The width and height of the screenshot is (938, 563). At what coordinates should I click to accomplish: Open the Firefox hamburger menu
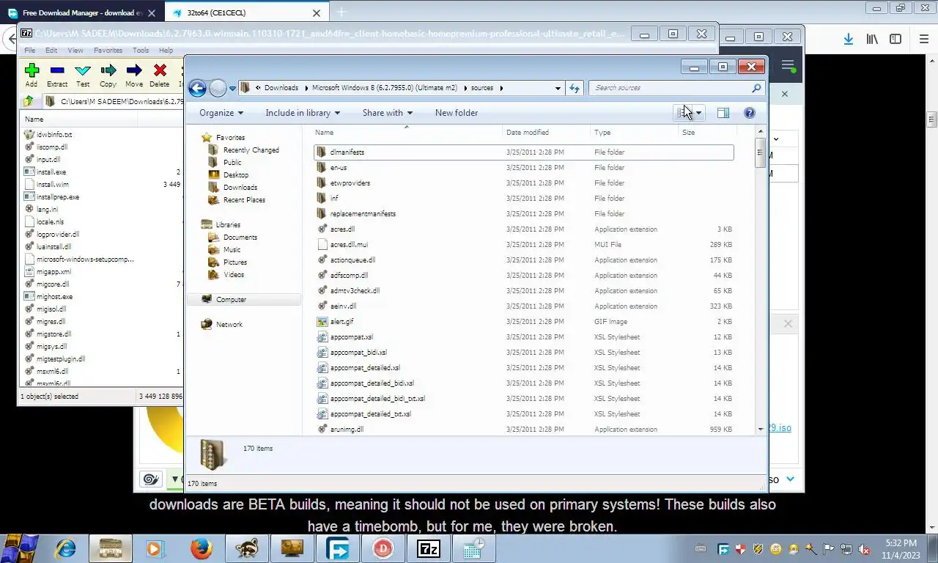tap(924, 39)
